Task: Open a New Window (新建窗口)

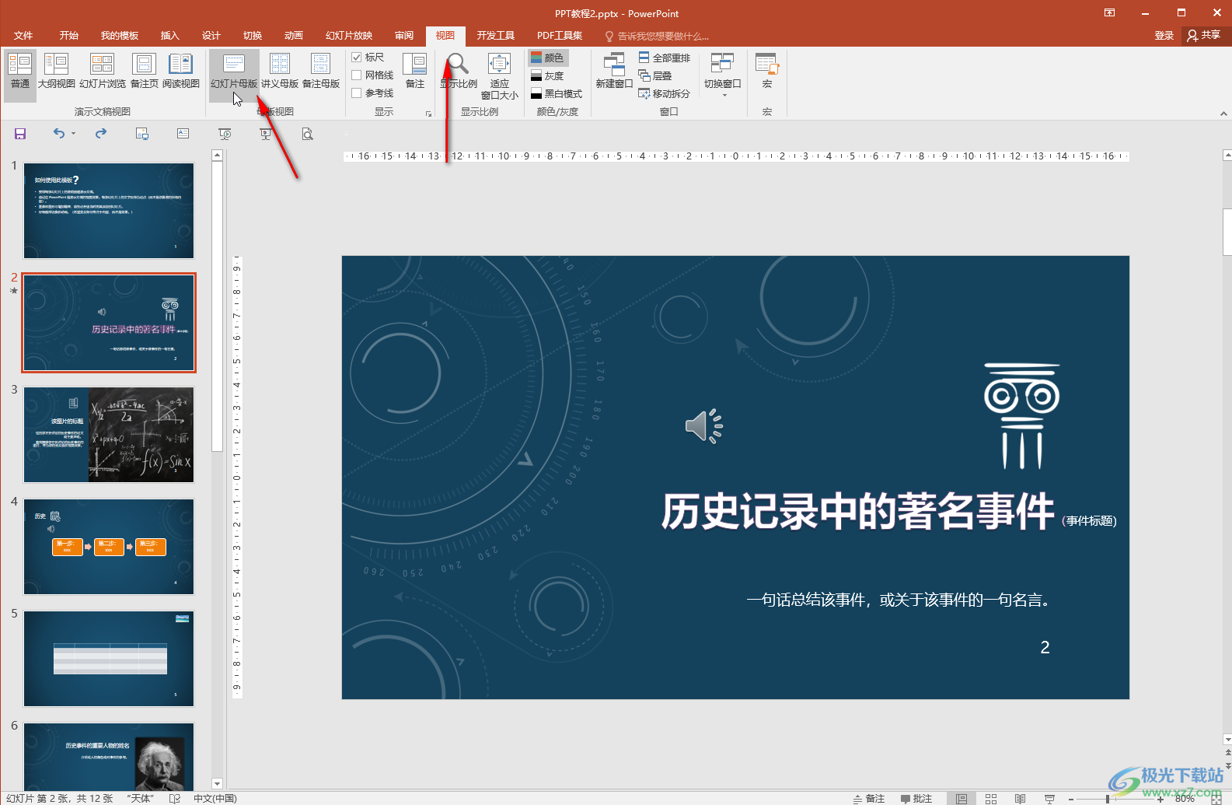Action: click(x=614, y=72)
